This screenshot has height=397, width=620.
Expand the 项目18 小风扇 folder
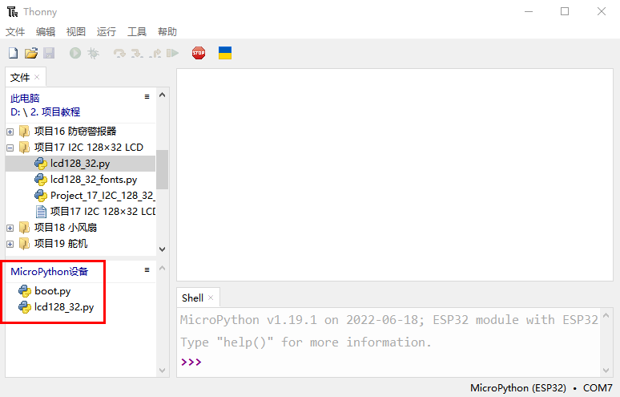10,228
